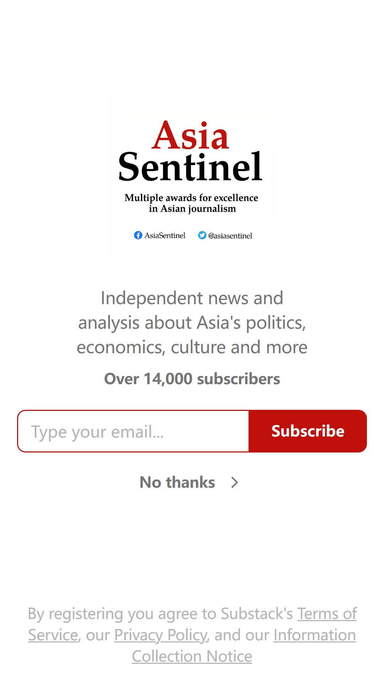This screenshot has width=384, height=683.
Task: Click the red "Asia" word in logo
Action: pyautogui.click(x=191, y=135)
